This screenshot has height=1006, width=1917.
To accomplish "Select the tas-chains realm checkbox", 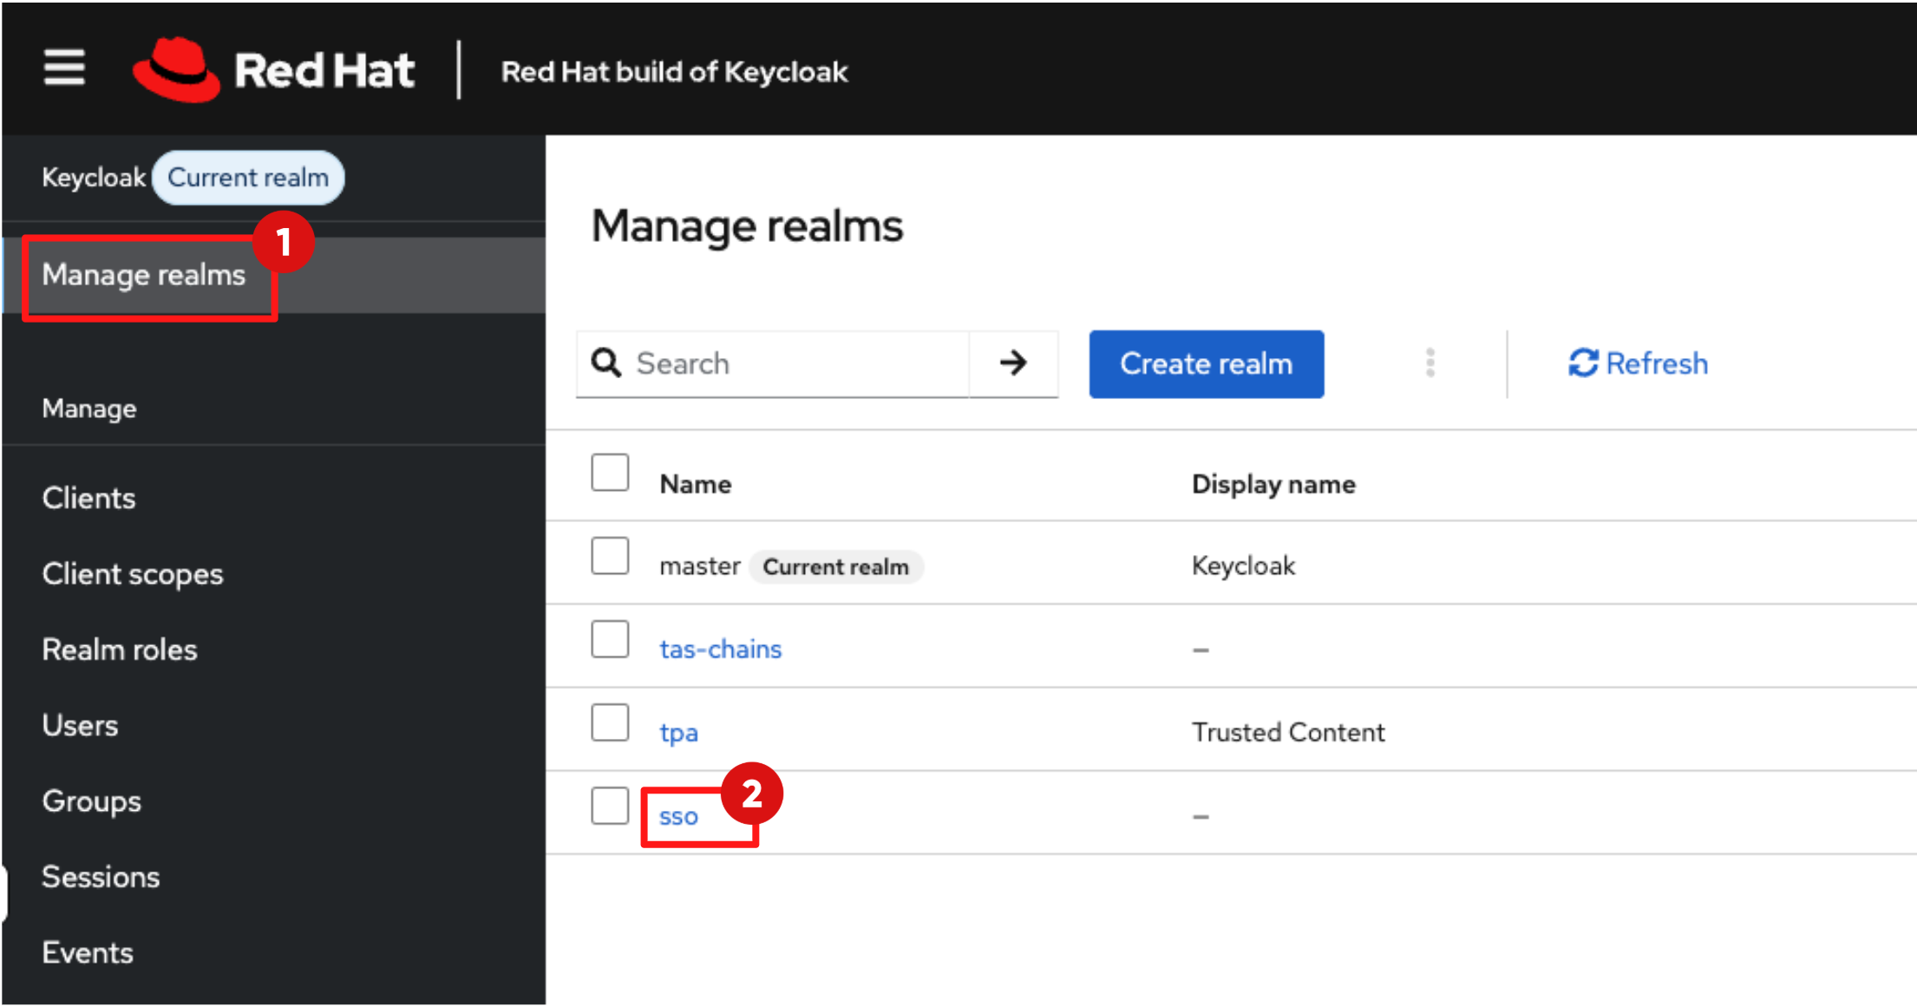I will tap(610, 639).
